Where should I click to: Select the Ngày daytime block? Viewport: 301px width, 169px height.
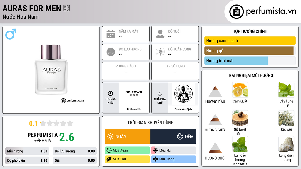tap(128, 136)
